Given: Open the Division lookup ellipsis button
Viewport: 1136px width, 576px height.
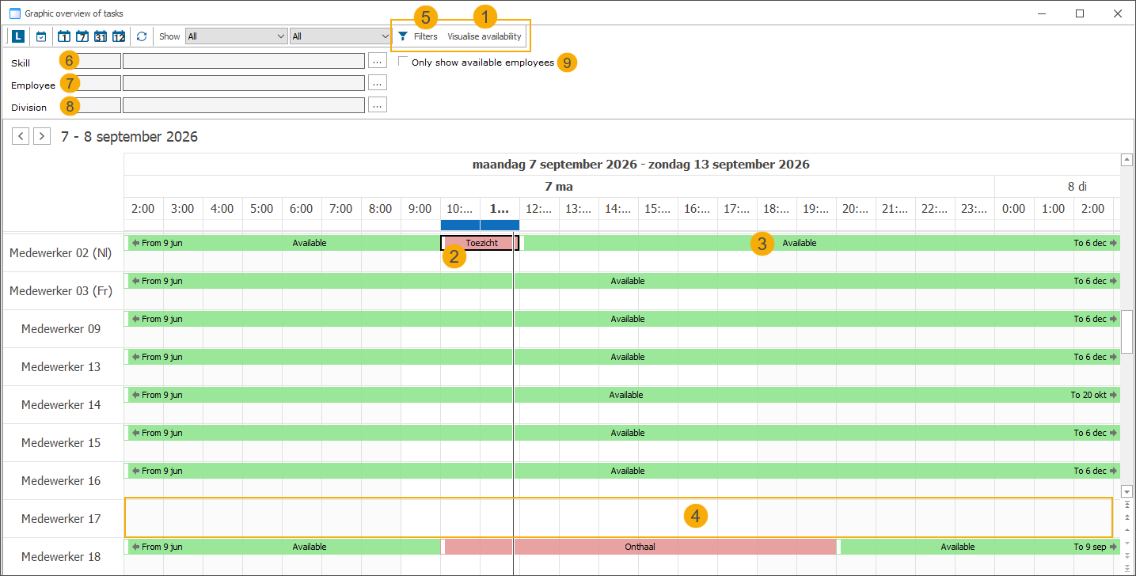Looking at the screenshot, I should pyautogui.click(x=378, y=105).
